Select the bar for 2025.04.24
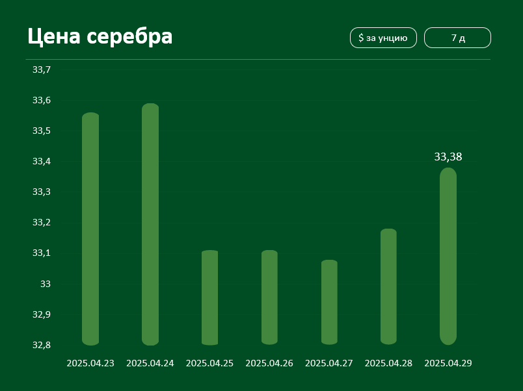 [150, 224]
